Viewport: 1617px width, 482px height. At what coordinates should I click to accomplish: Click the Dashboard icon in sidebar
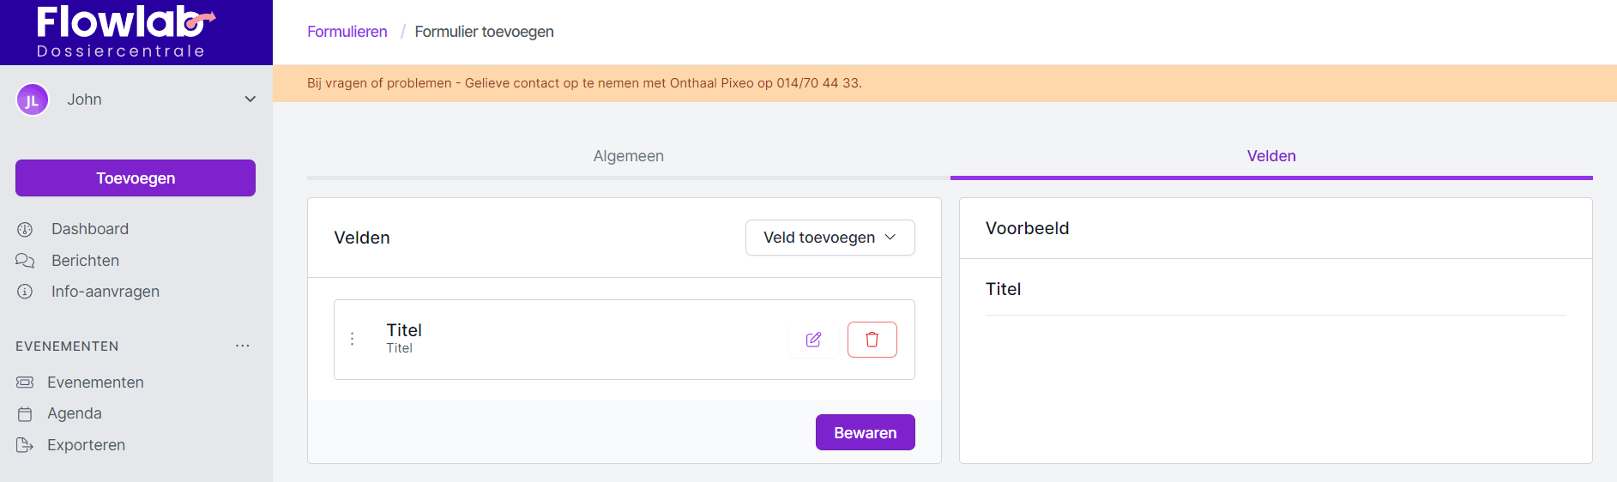point(25,229)
